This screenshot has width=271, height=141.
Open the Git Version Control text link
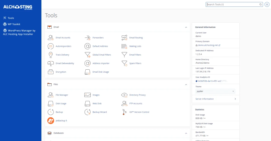pyautogui.click(x=139, y=112)
